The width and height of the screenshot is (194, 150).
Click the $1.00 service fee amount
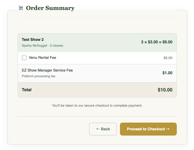pyautogui.click(x=167, y=73)
